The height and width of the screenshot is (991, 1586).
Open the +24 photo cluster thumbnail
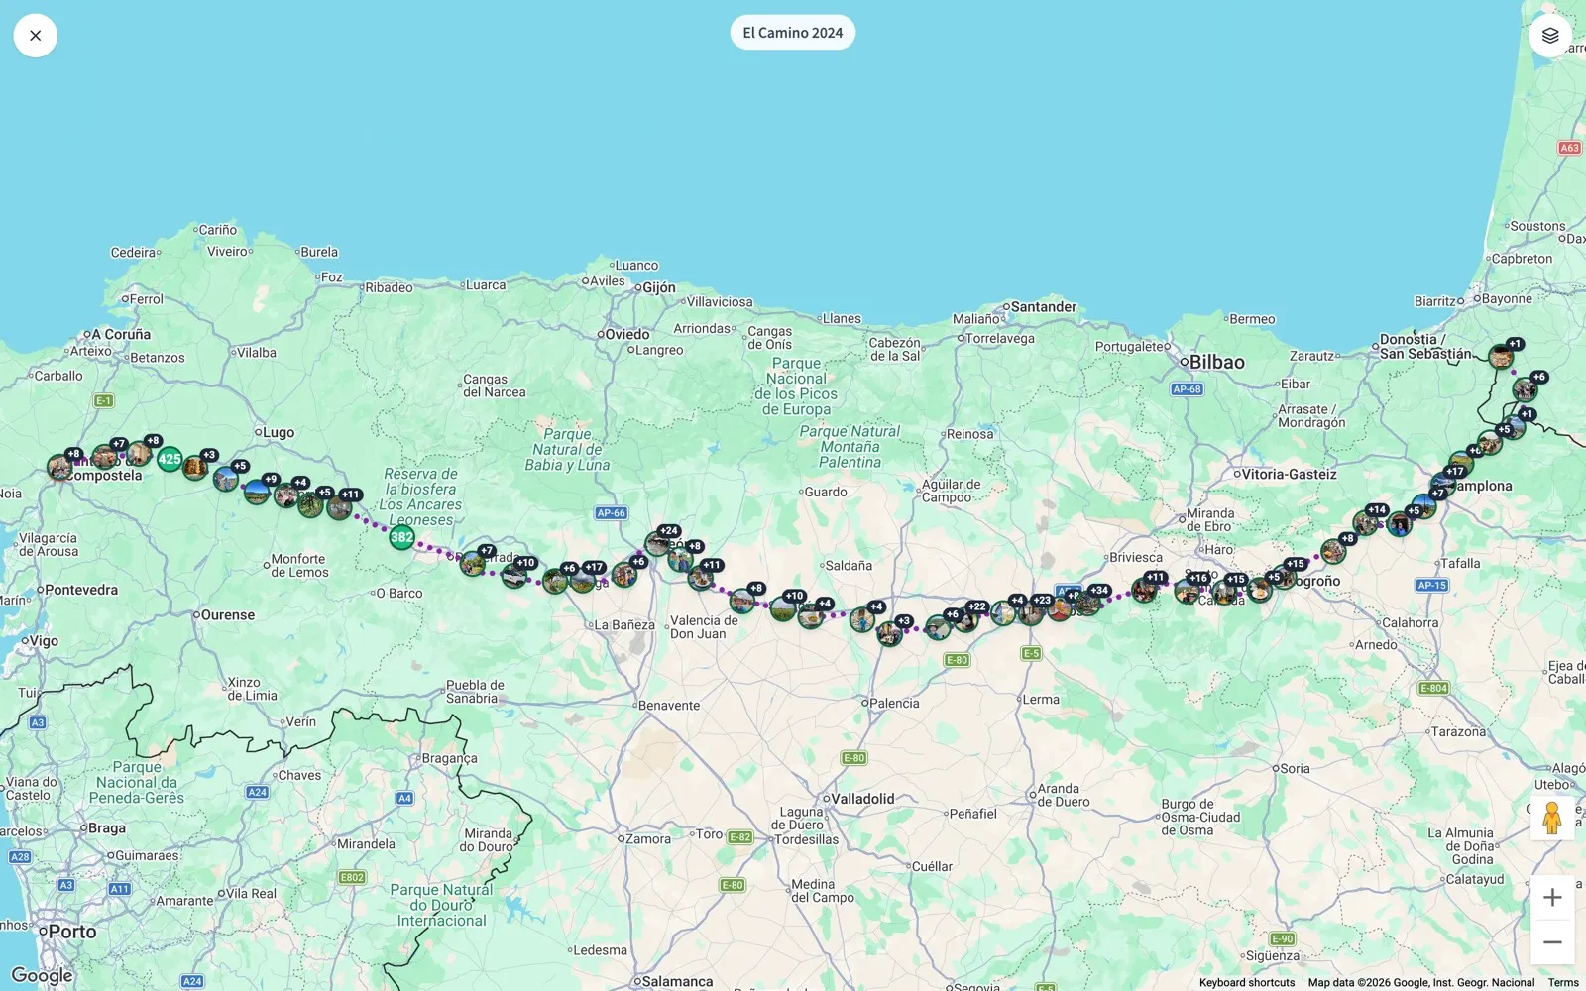pyautogui.click(x=658, y=542)
